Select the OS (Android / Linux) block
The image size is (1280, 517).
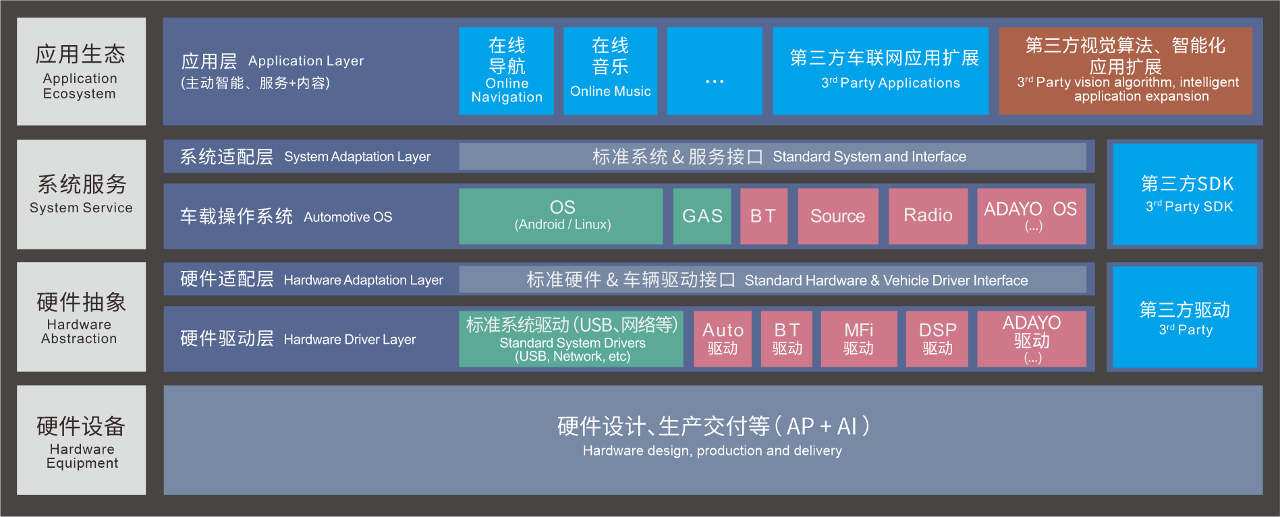561,216
